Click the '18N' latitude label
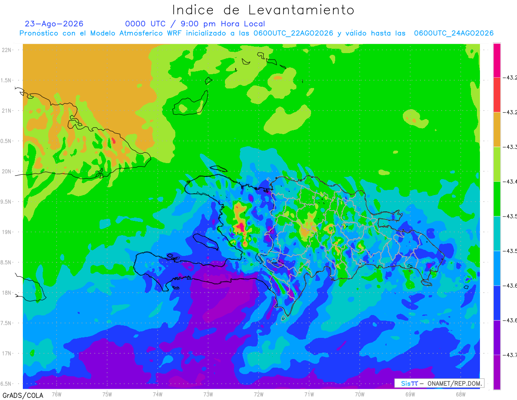The image size is (517, 400). point(7,293)
